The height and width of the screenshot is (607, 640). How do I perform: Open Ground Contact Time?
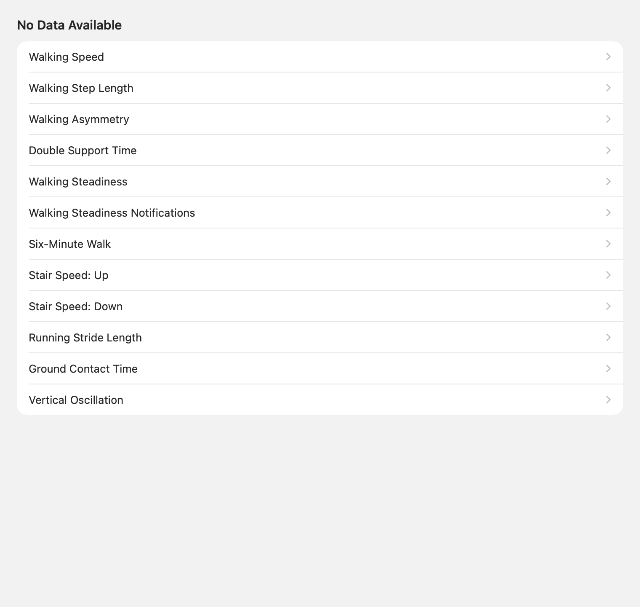[320, 369]
